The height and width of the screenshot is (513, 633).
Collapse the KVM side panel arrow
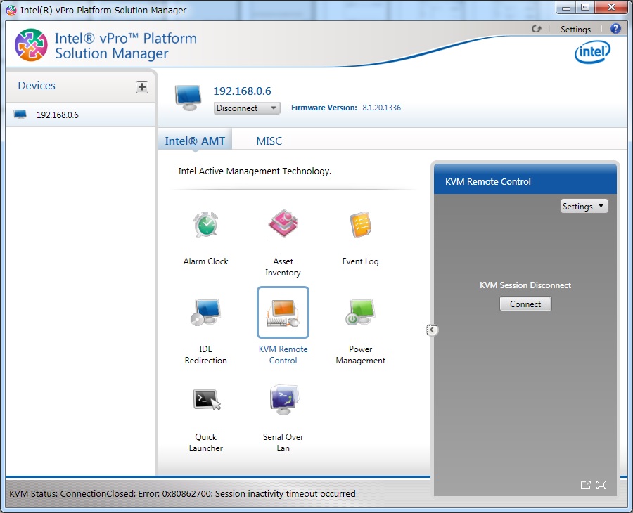pyautogui.click(x=432, y=330)
